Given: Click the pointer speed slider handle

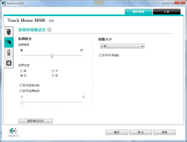Looking at the screenshot, I should point(51,56).
